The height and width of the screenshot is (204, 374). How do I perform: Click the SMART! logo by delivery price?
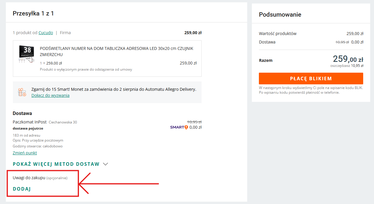pyautogui.click(x=179, y=127)
